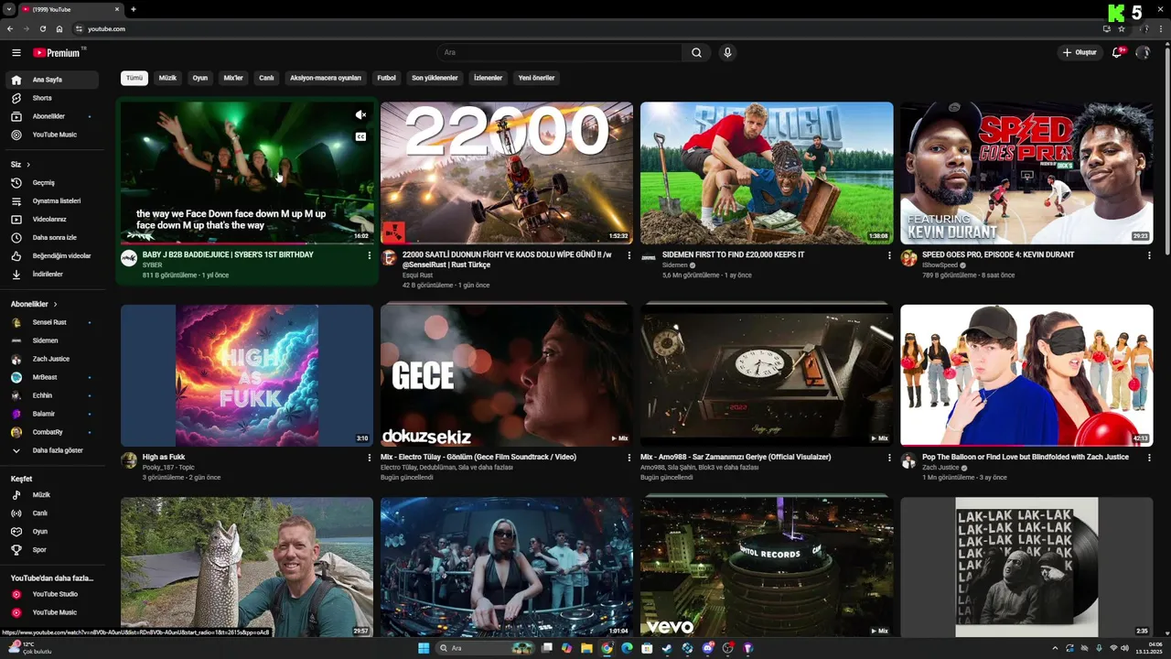Select the Yeni öneriler chip
Image resolution: width=1171 pixels, height=659 pixels.
tap(536, 78)
